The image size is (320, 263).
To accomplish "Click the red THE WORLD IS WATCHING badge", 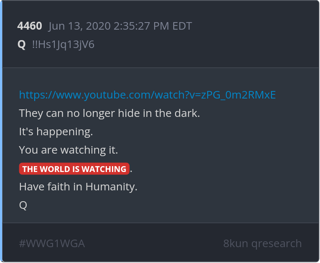I will click(x=74, y=169).
